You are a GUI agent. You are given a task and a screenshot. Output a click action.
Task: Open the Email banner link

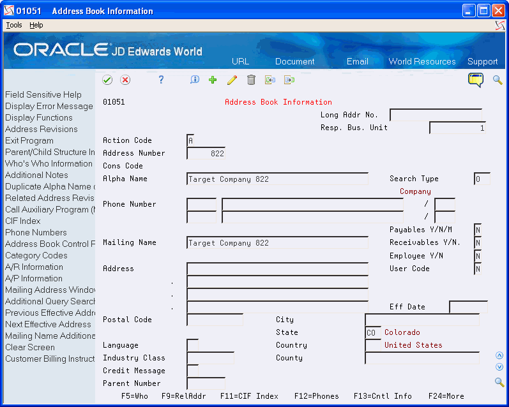pyautogui.click(x=358, y=62)
